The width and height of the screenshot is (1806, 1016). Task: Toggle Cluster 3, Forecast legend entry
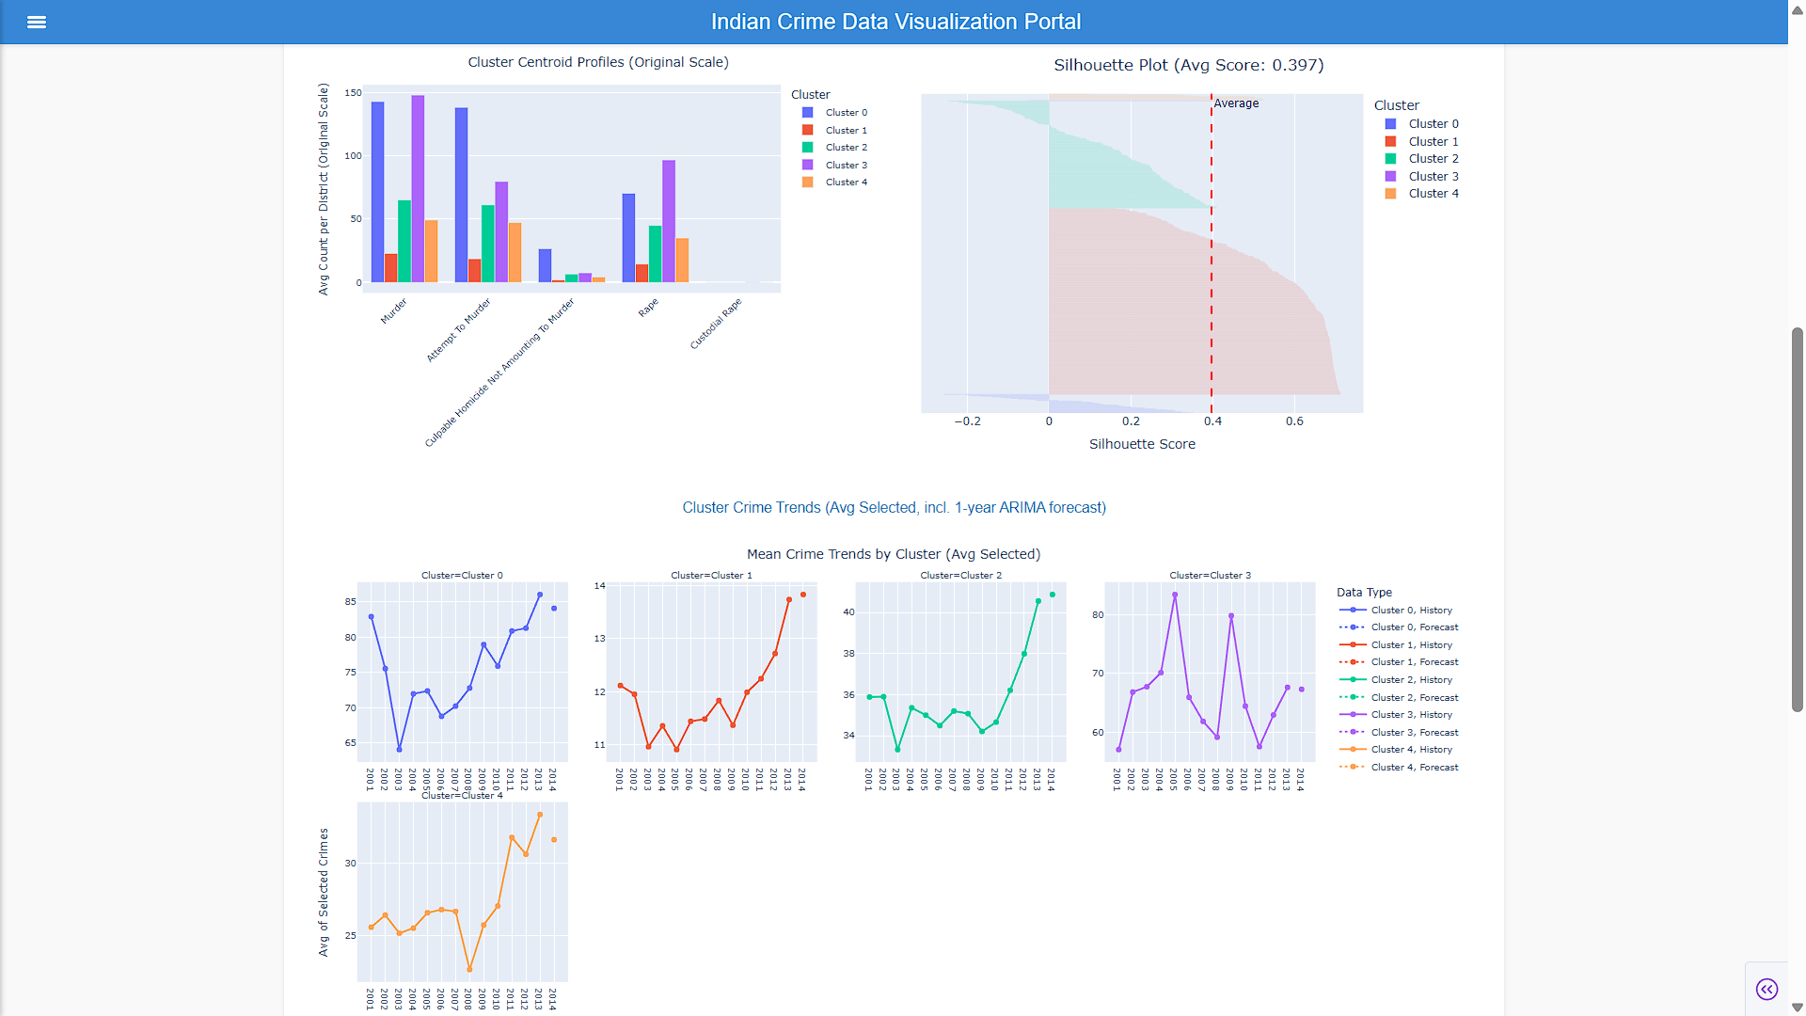(1398, 733)
